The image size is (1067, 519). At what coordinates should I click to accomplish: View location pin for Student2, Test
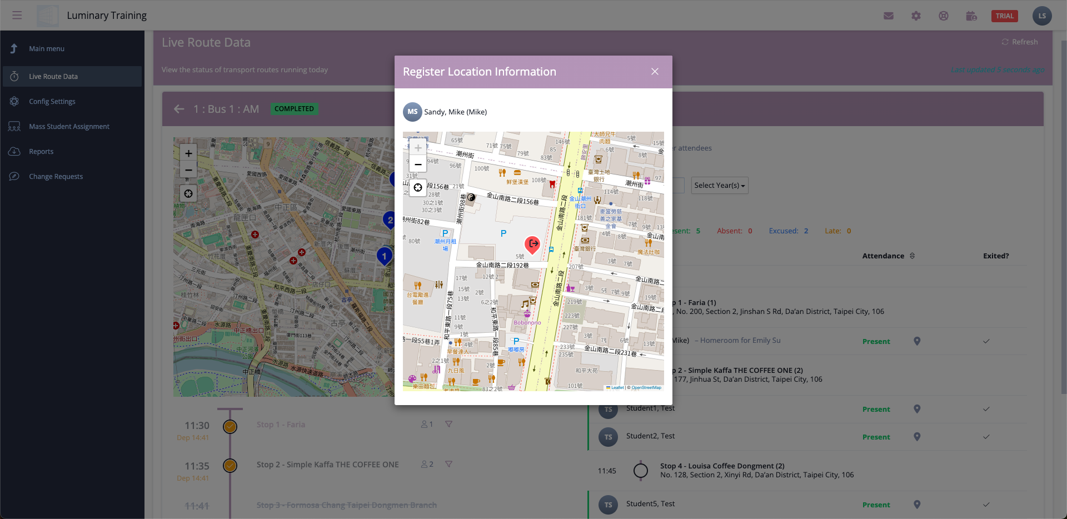click(917, 437)
